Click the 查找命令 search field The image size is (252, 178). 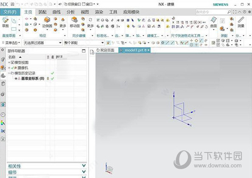(211, 12)
